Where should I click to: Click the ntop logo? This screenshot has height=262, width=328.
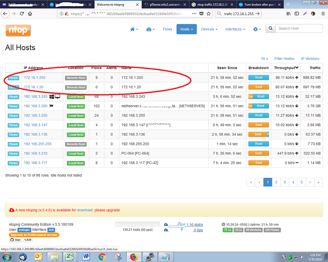18,30
